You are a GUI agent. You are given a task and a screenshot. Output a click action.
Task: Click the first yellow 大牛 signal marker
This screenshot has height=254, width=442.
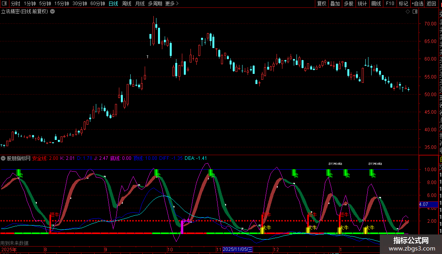pyautogui.click(x=262, y=230)
